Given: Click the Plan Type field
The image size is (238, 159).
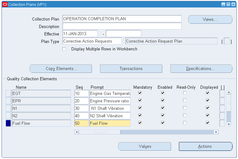Looking at the screenshot, I should 92,41.
